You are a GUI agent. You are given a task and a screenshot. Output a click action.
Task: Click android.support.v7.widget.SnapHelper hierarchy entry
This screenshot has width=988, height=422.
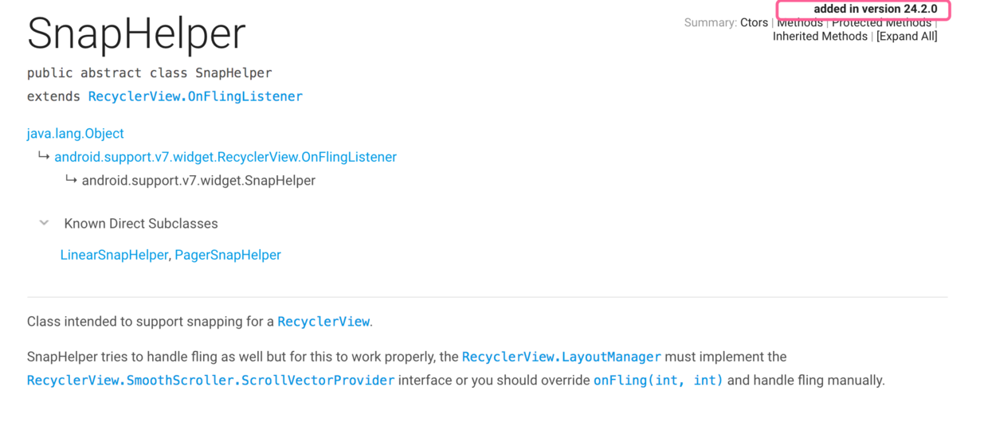[198, 181]
